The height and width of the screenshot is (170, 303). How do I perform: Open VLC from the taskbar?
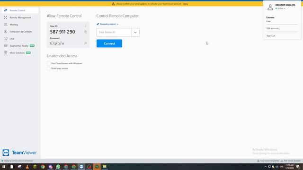point(27,167)
